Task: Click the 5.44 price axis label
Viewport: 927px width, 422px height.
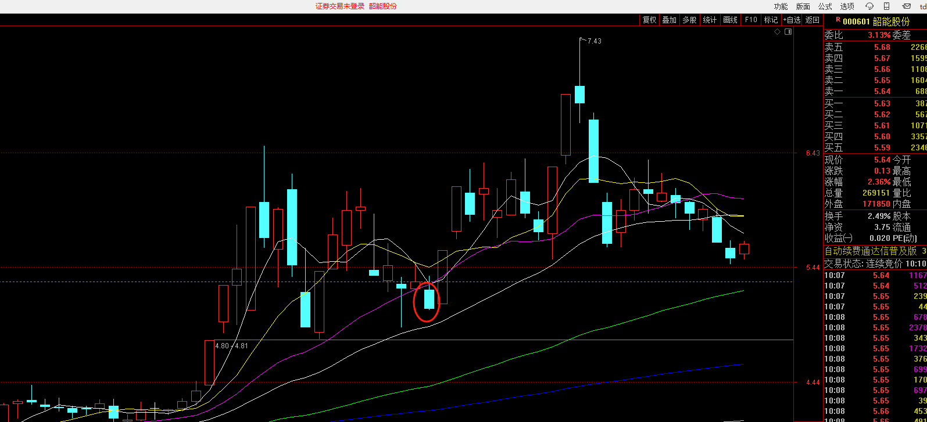Action: [813, 268]
